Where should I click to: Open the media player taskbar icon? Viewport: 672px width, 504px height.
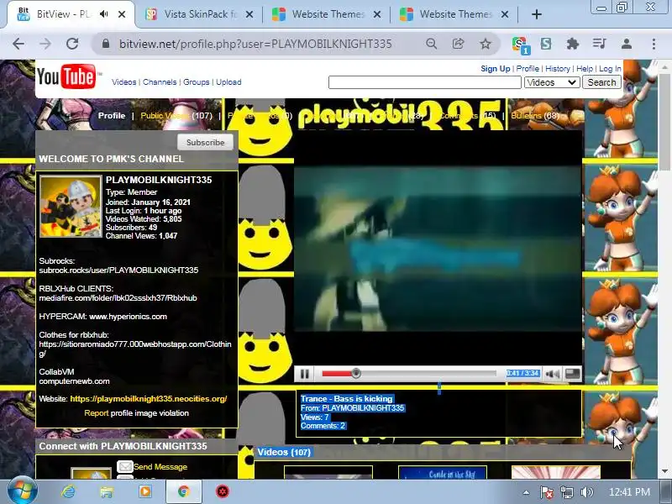(144, 491)
